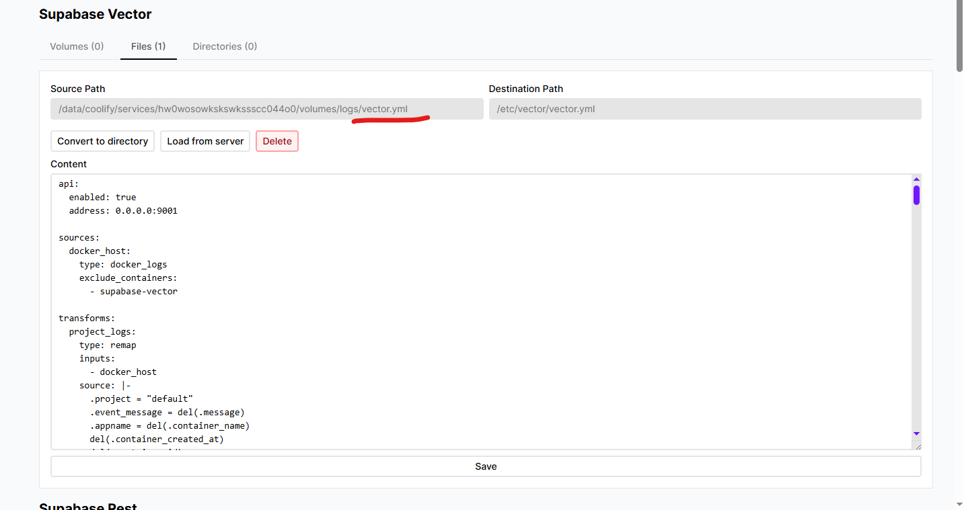Click the '- docker_host' input line
Image resolution: width=964 pixels, height=510 pixels.
coord(123,372)
